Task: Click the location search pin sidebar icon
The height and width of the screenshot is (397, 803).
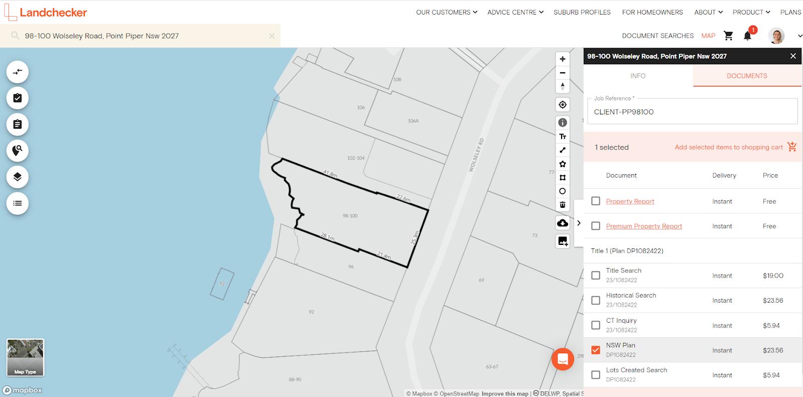Action: point(18,151)
